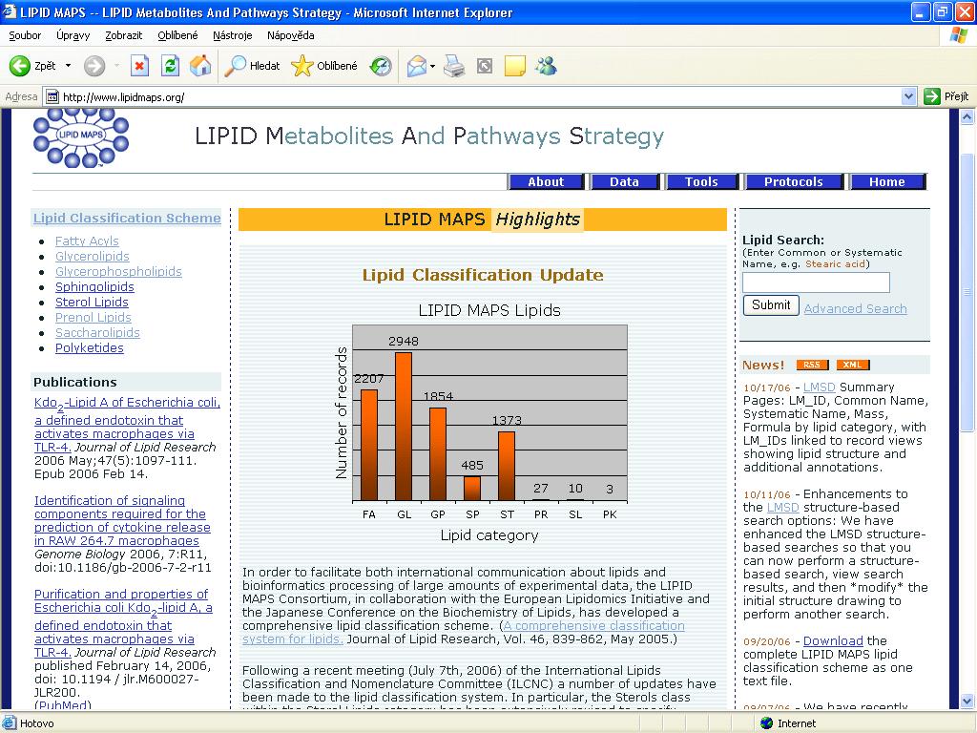Click the page scrollbar up arrow
Image resolution: width=977 pixels, height=733 pixels.
(x=967, y=116)
